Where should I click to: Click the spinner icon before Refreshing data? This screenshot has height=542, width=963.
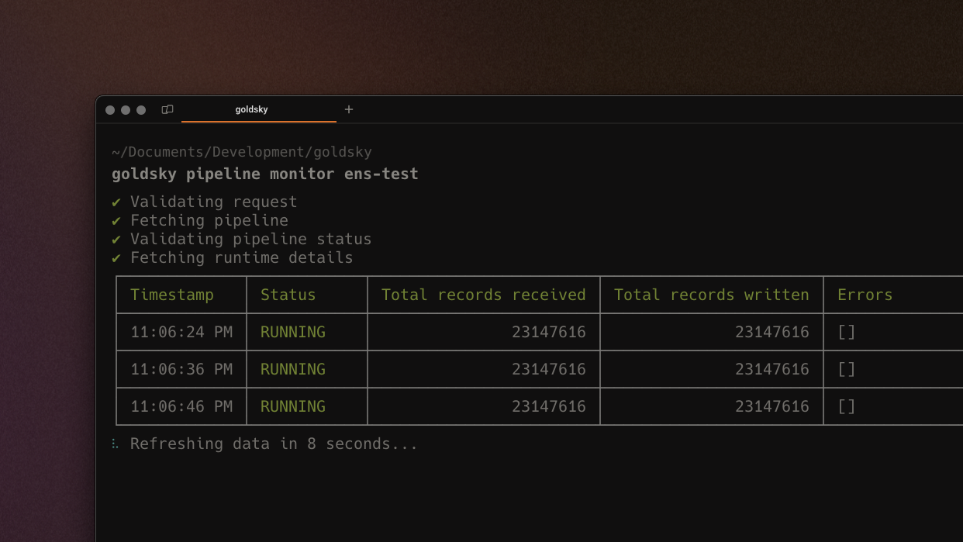[115, 444]
